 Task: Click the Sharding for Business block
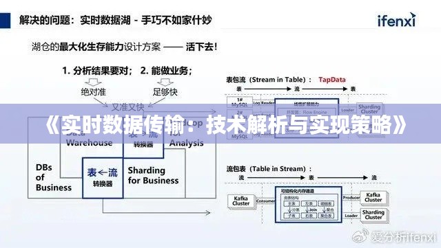(153, 175)
